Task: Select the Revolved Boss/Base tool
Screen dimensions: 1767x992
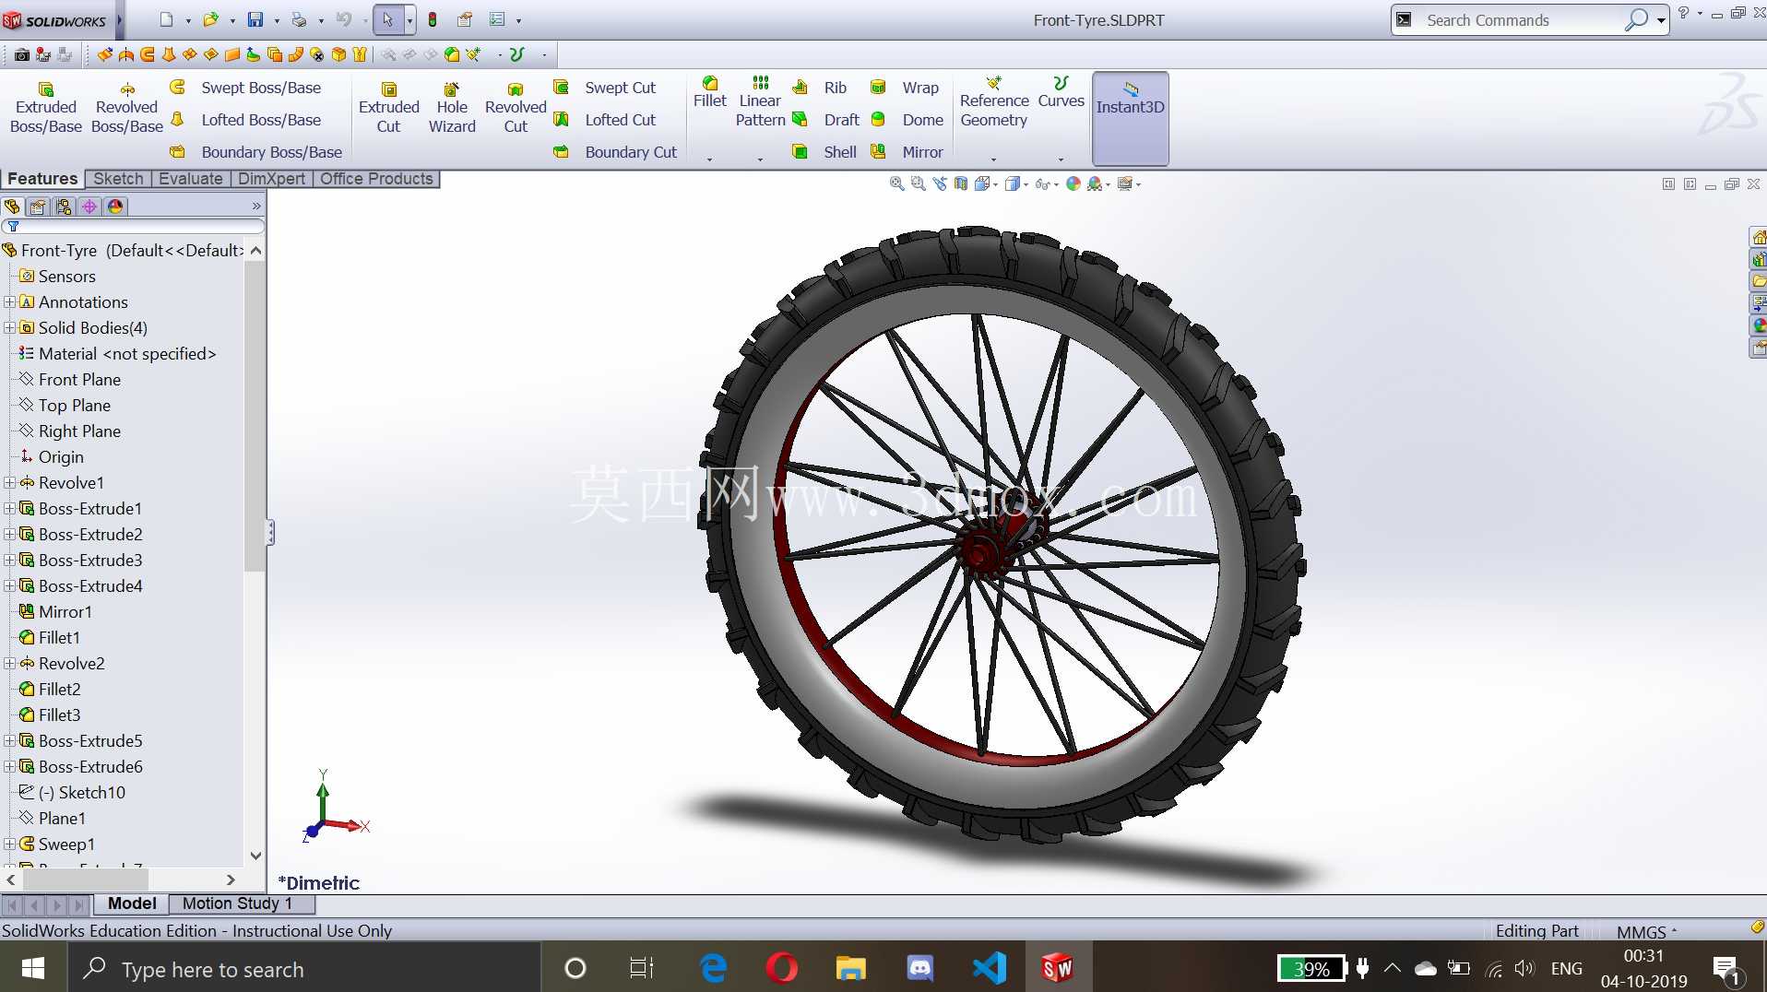Action: (127, 108)
